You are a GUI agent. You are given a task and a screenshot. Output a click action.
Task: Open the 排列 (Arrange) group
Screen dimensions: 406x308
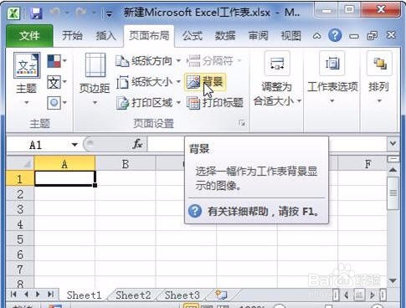coord(378,78)
